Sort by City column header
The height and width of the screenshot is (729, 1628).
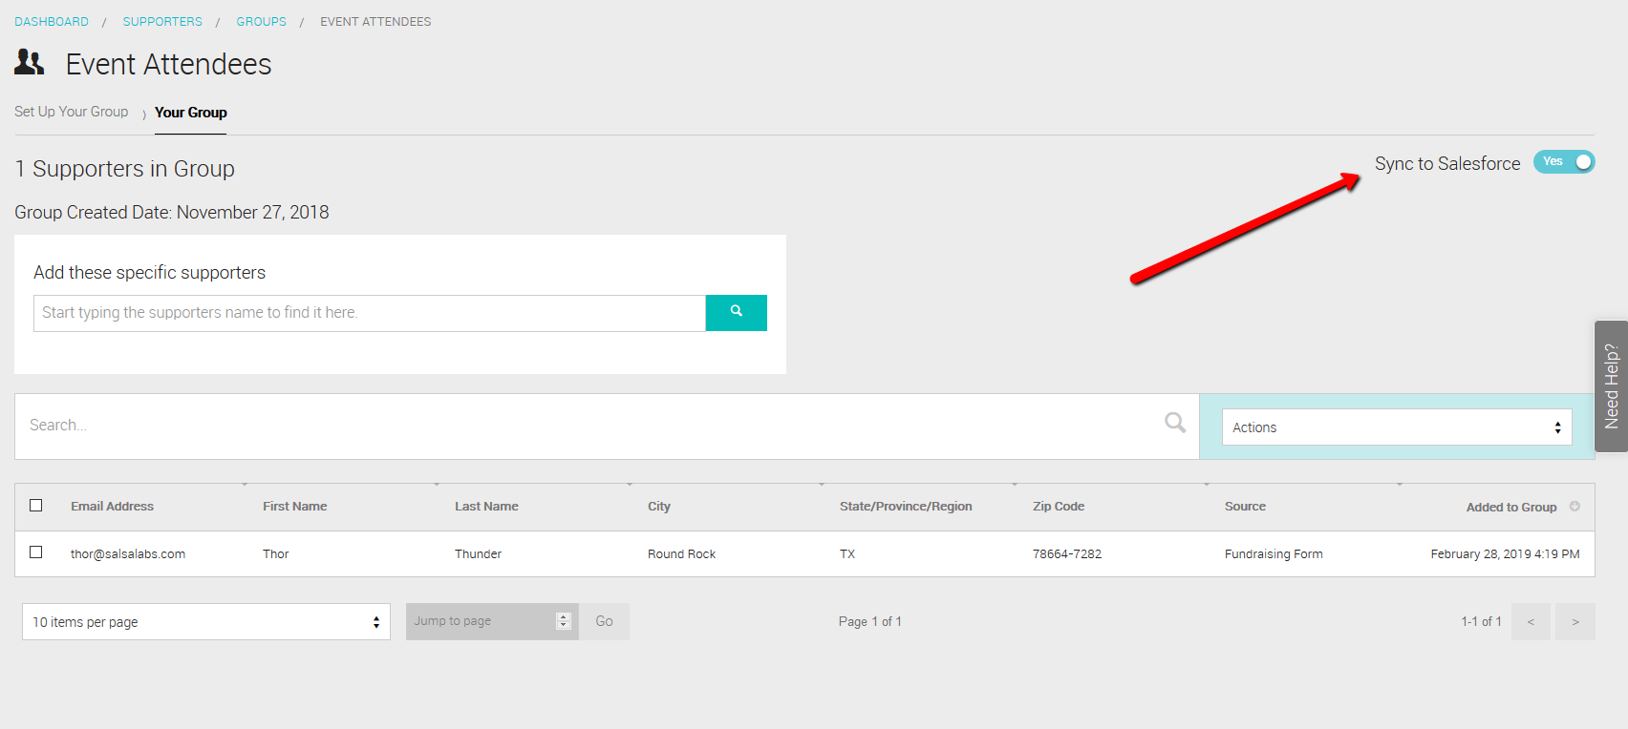pos(659,507)
